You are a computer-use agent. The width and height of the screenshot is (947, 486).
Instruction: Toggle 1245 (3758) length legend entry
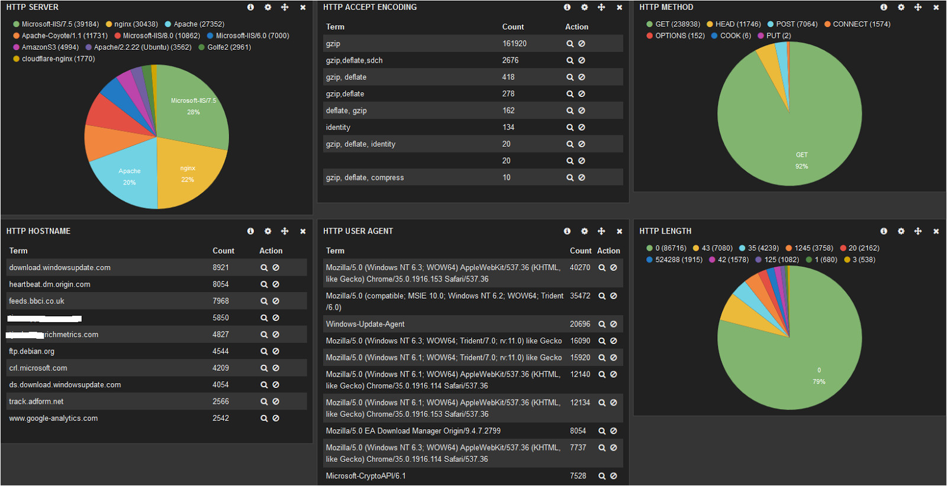tap(810, 248)
